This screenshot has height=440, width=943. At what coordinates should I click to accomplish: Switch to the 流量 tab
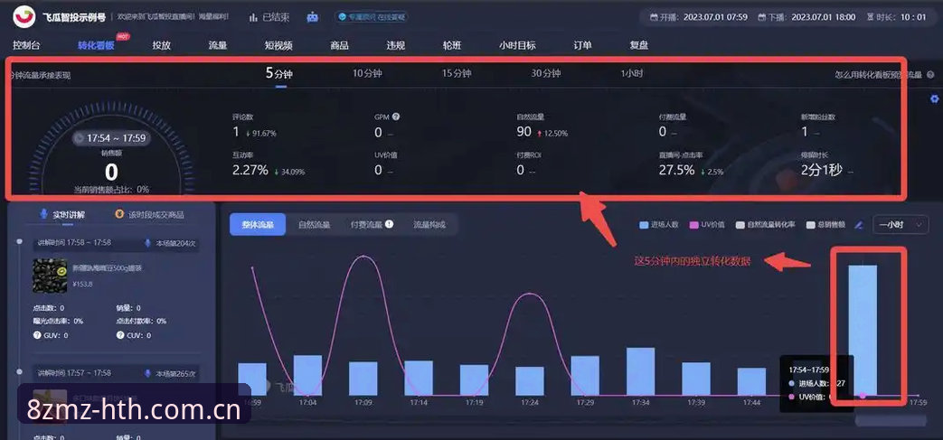(218, 45)
